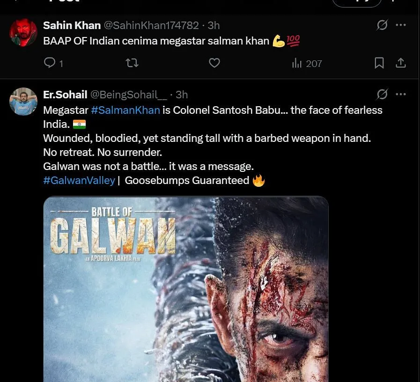420x382 pixels.
Task: Click Er.Sohail display name
Action: pyautogui.click(x=65, y=95)
